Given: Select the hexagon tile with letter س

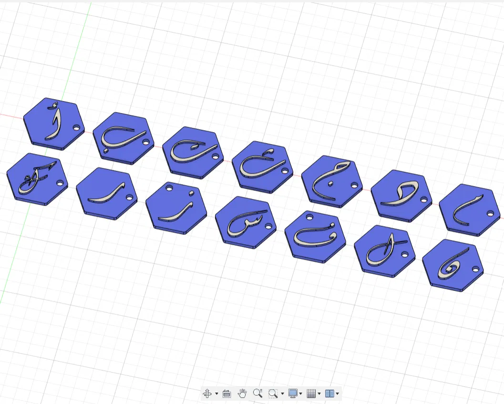Looking at the screenshot, I should (246, 222).
